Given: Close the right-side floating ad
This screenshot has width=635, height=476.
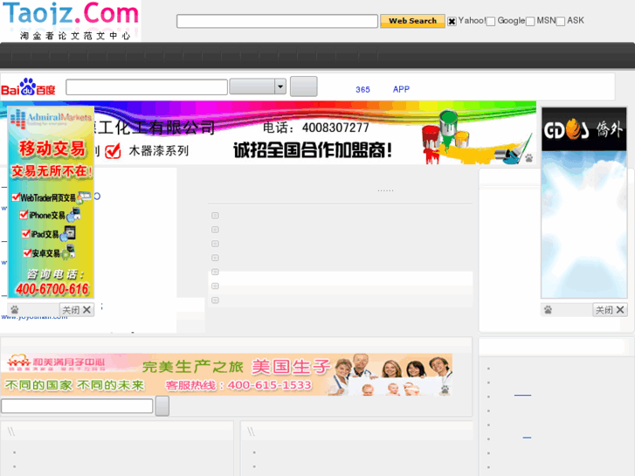Looking at the screenshot, I should click(610, 310).
